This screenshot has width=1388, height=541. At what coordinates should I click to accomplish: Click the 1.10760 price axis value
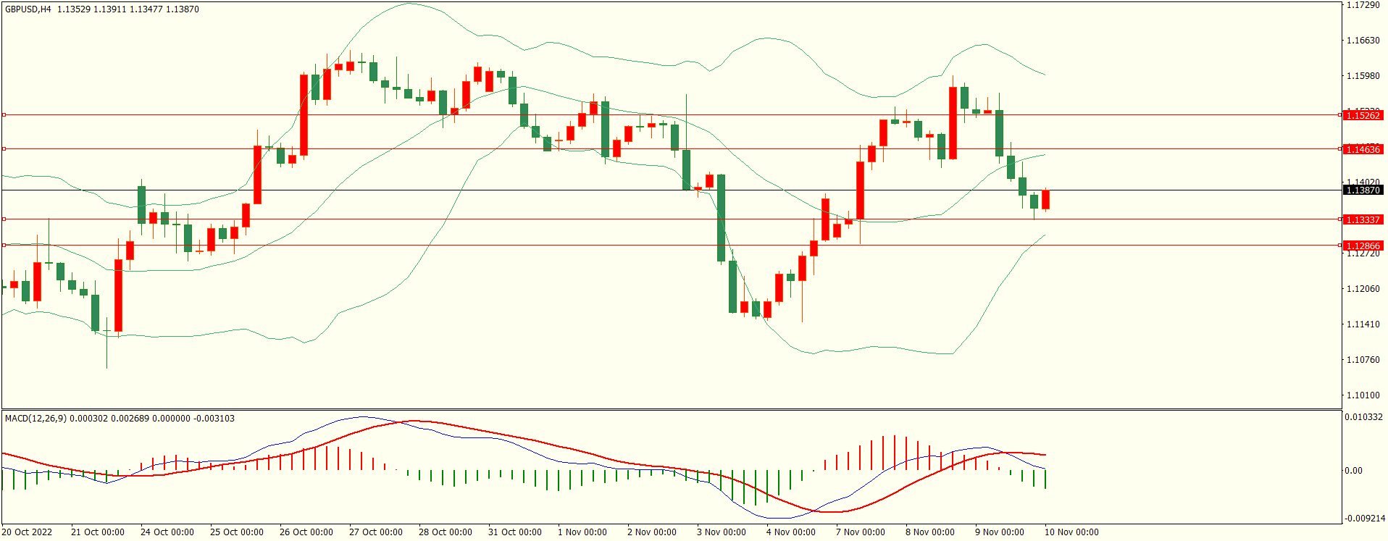1363,360
